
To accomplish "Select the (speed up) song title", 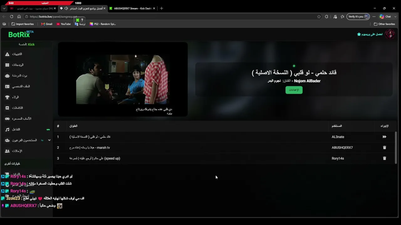I will point(95,158).
